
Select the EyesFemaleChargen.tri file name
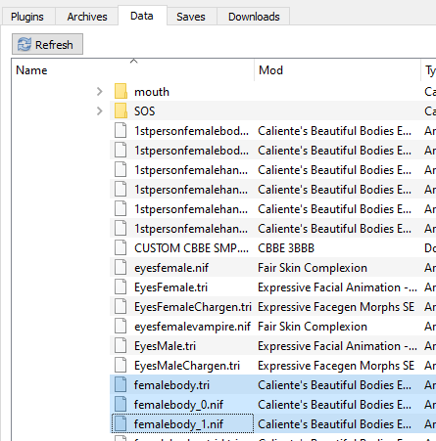[193, 307]
